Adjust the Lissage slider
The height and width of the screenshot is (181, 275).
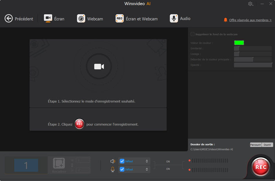coord(253,54)
